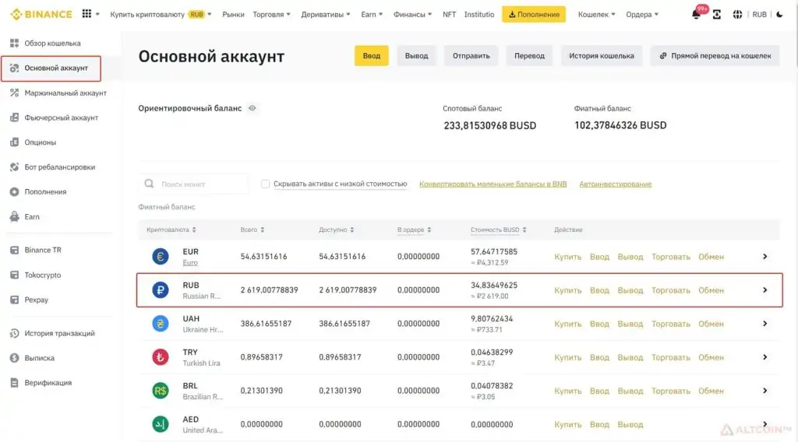This screenshot has height=442, width=798.
Task: Open Рынки in top navigation
Action: [x=233, y=14]
